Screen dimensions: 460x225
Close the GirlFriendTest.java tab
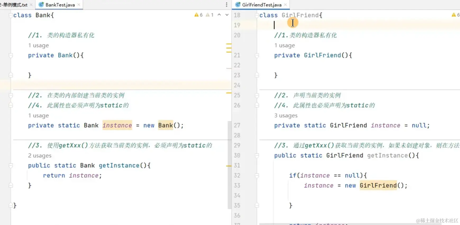[x=285, y=5]
